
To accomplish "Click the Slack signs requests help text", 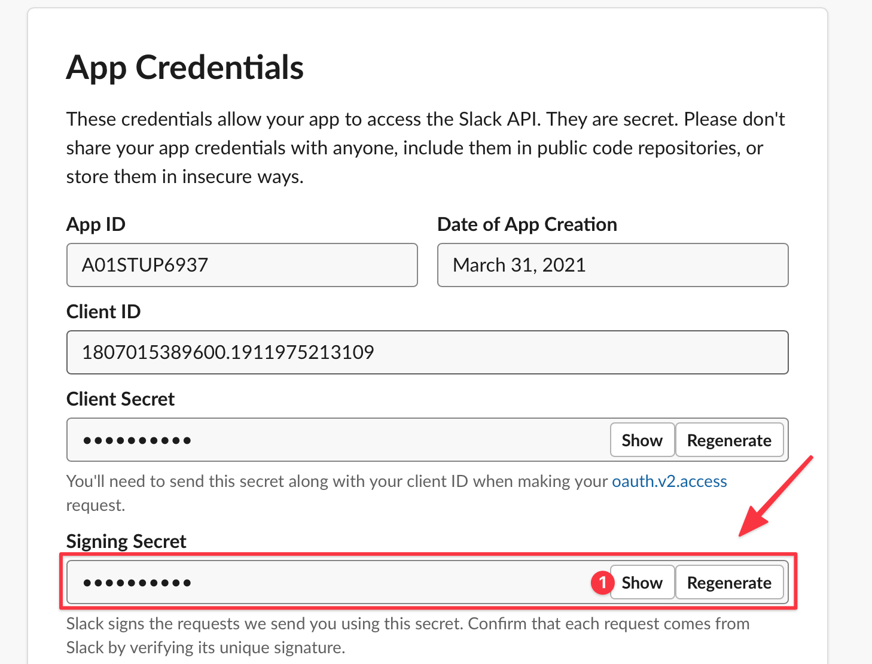I will point(407,635).
